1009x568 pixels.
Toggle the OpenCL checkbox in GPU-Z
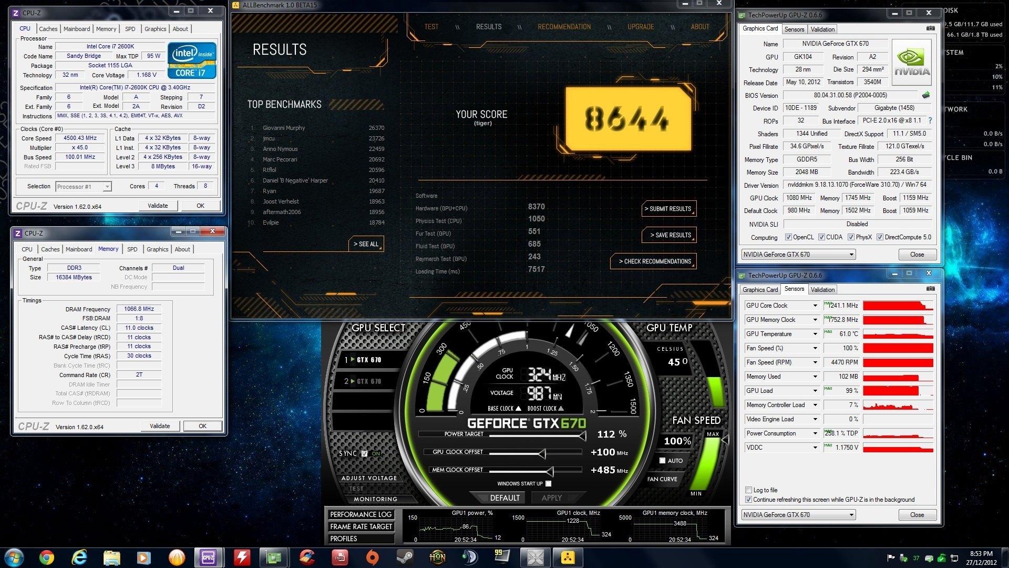[x=788, y=237]
